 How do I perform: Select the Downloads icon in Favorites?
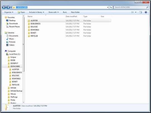coord(7,24)
